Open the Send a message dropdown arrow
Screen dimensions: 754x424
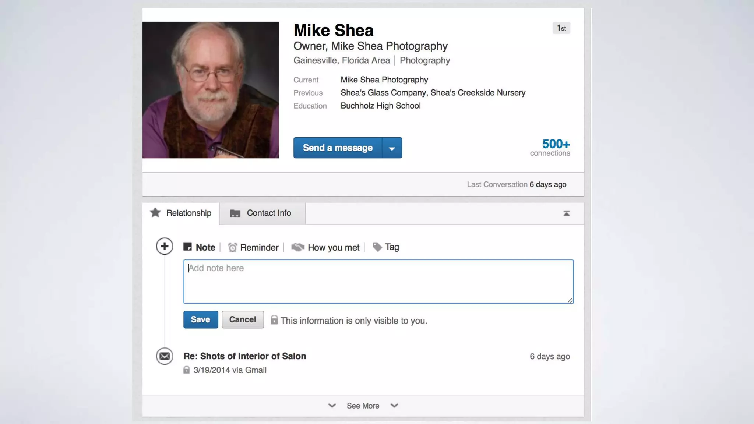coord(392,148)
